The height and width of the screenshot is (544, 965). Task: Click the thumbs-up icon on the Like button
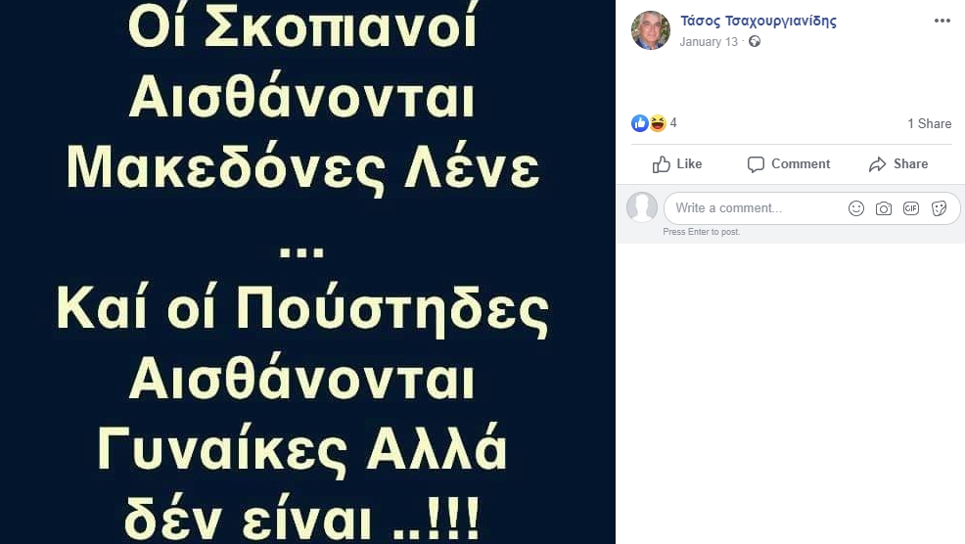pos(662,164)
